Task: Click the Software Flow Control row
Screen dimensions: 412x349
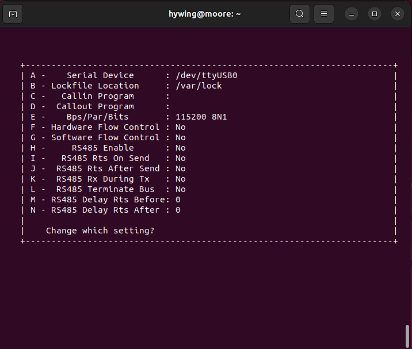Action: (x=105, y=137)
